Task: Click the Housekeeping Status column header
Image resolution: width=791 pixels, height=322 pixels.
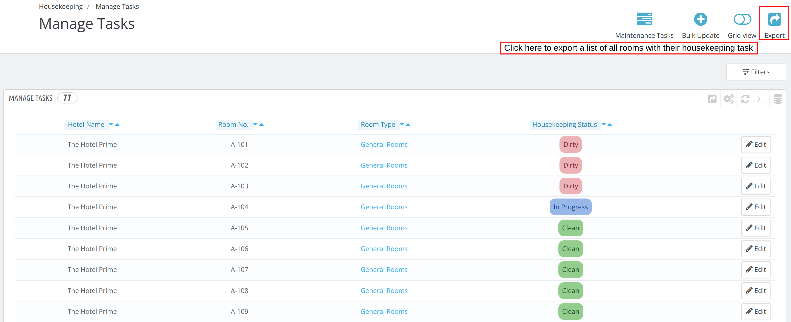Action: [564, 124]
